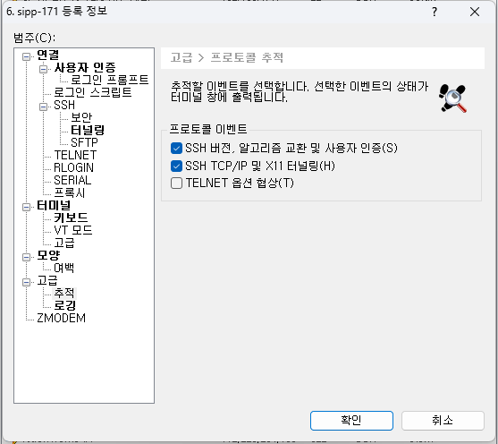Viewport: 498px width, 444px height.
Task: Select 터미널 category
Action: [x=54, y=205]
